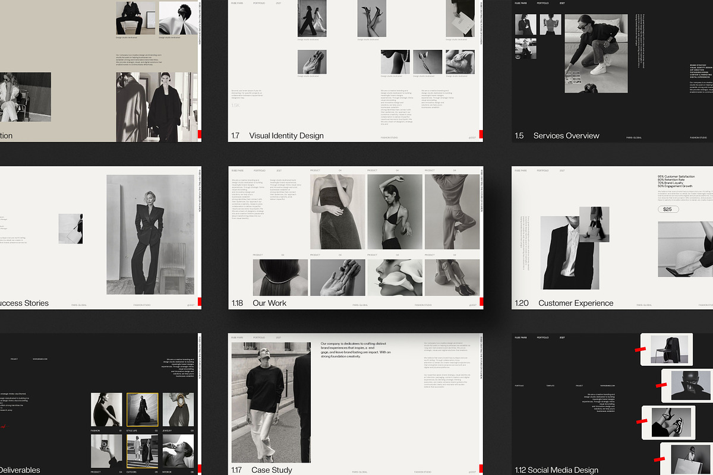Click the "Customer Experience" slide title
This screenshot has height=475, width=713.
point(576,303)
